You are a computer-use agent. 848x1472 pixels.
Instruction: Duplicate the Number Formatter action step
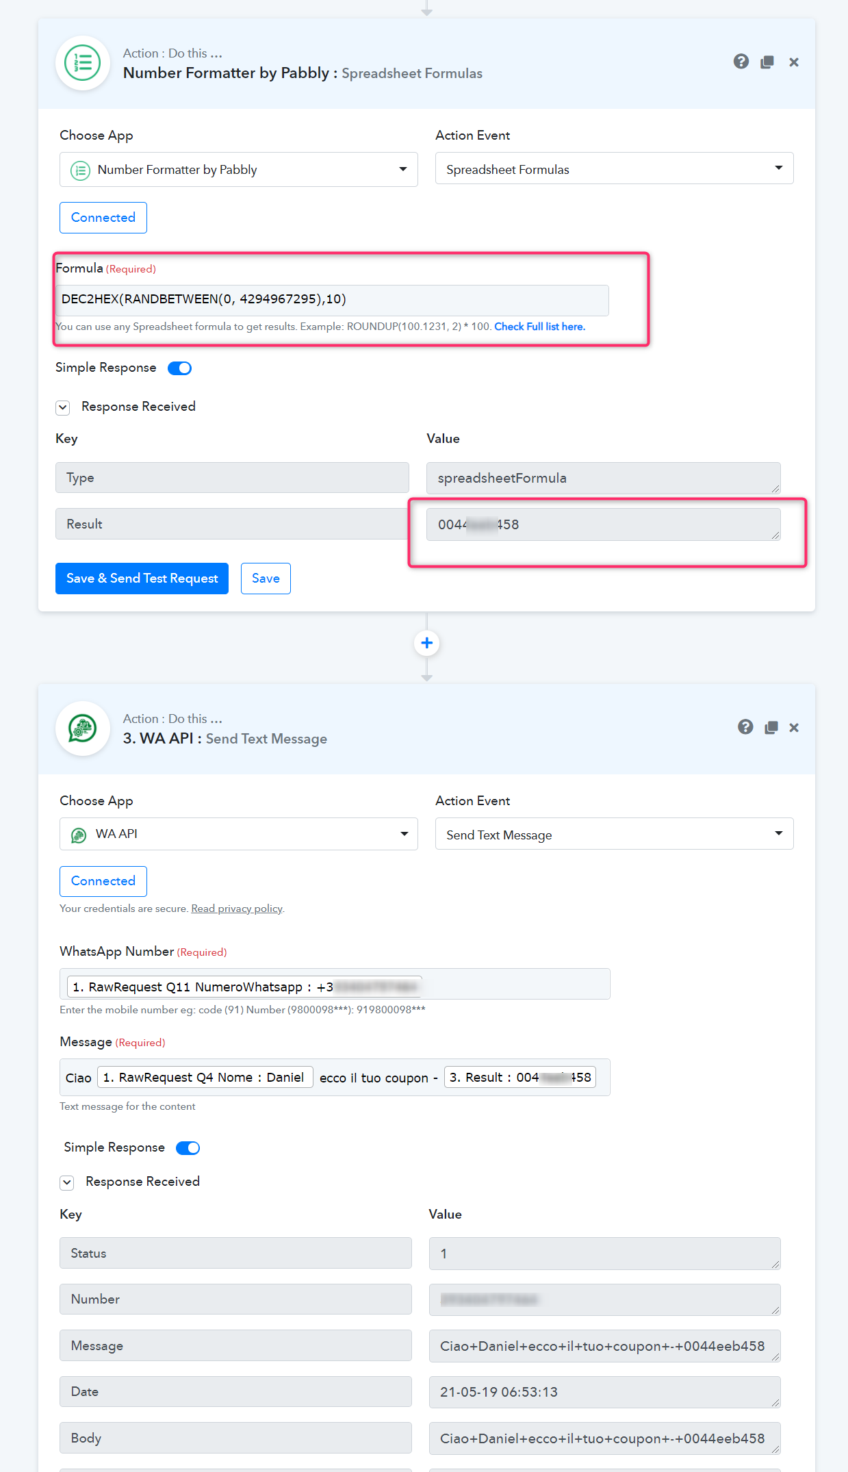coord(767,62)
